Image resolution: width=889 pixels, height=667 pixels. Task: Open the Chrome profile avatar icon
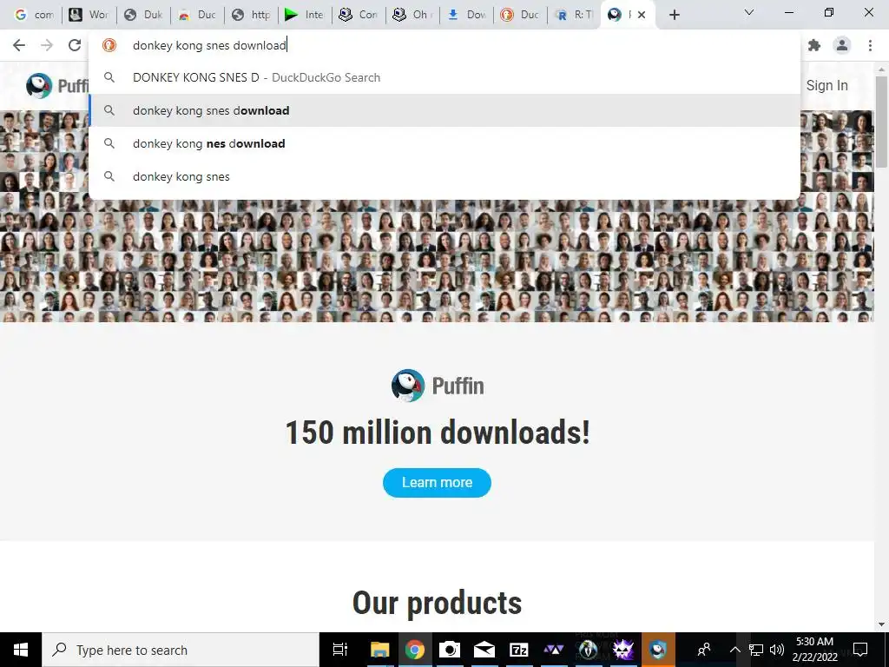842,45
